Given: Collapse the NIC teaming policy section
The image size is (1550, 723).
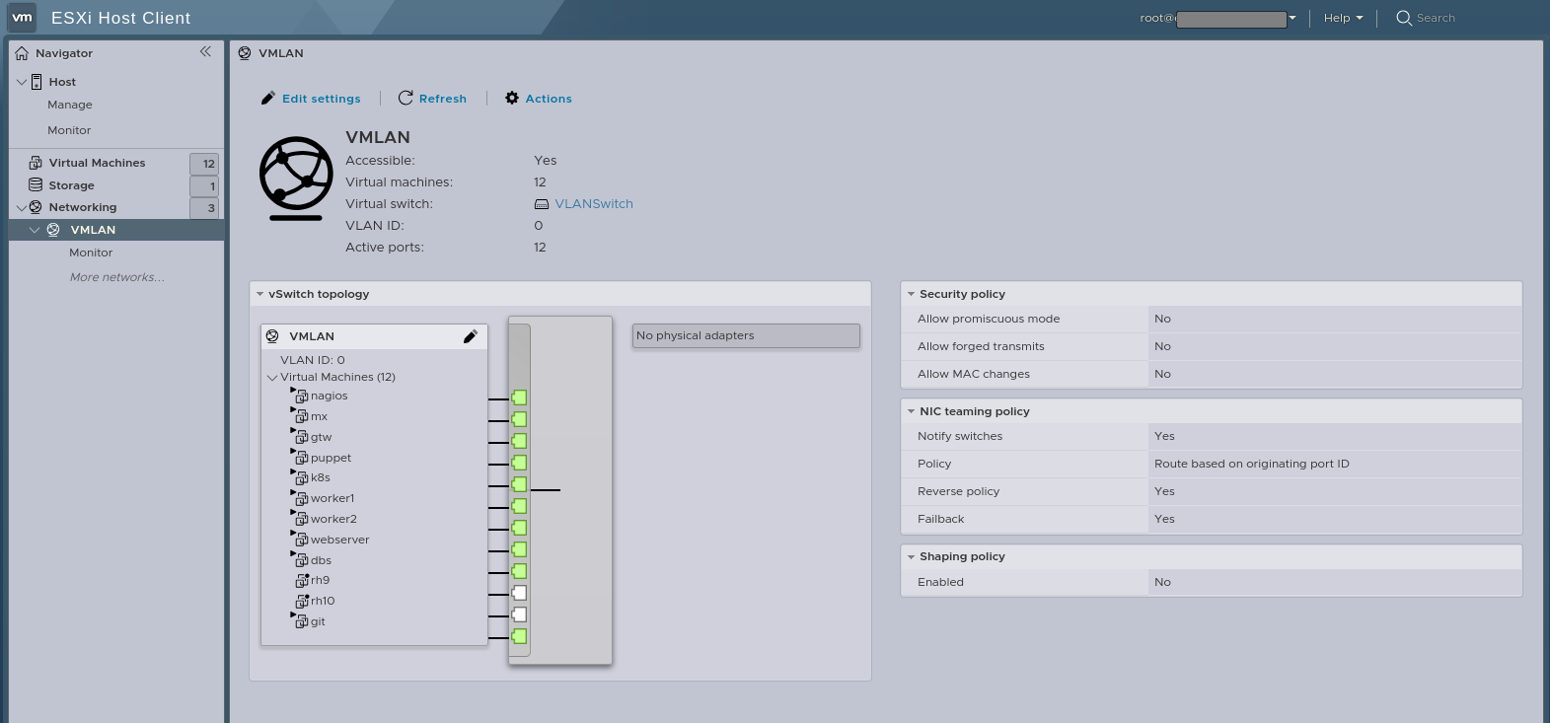Looking at the screenshot, I should [x=911, y=411].
